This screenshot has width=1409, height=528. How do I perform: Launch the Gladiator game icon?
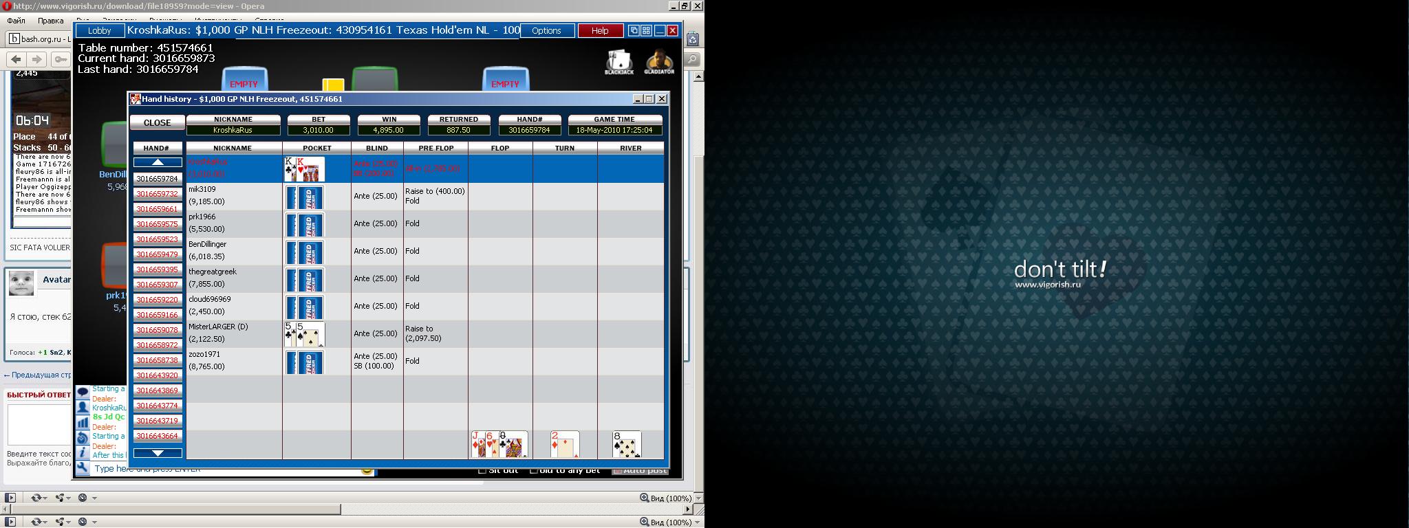pyautogui.click(x=658, y=60)
